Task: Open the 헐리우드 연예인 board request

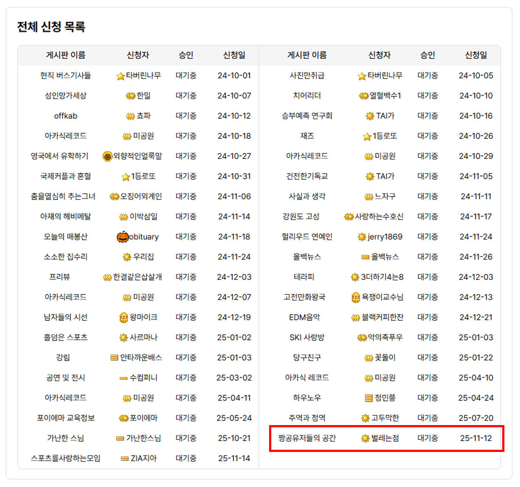Action: 307,237
